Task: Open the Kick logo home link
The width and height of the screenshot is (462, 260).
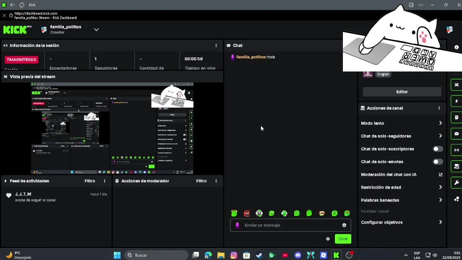Action: 17,30
